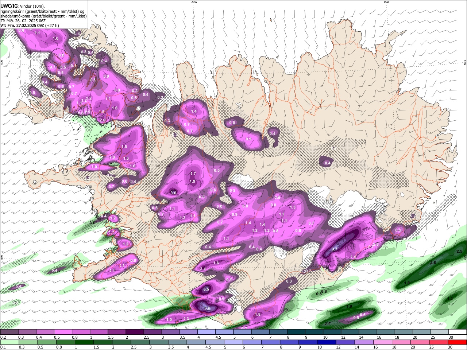
Task: Click the 'rigning/skúrir' legend description line
Action: pos(43,11)
